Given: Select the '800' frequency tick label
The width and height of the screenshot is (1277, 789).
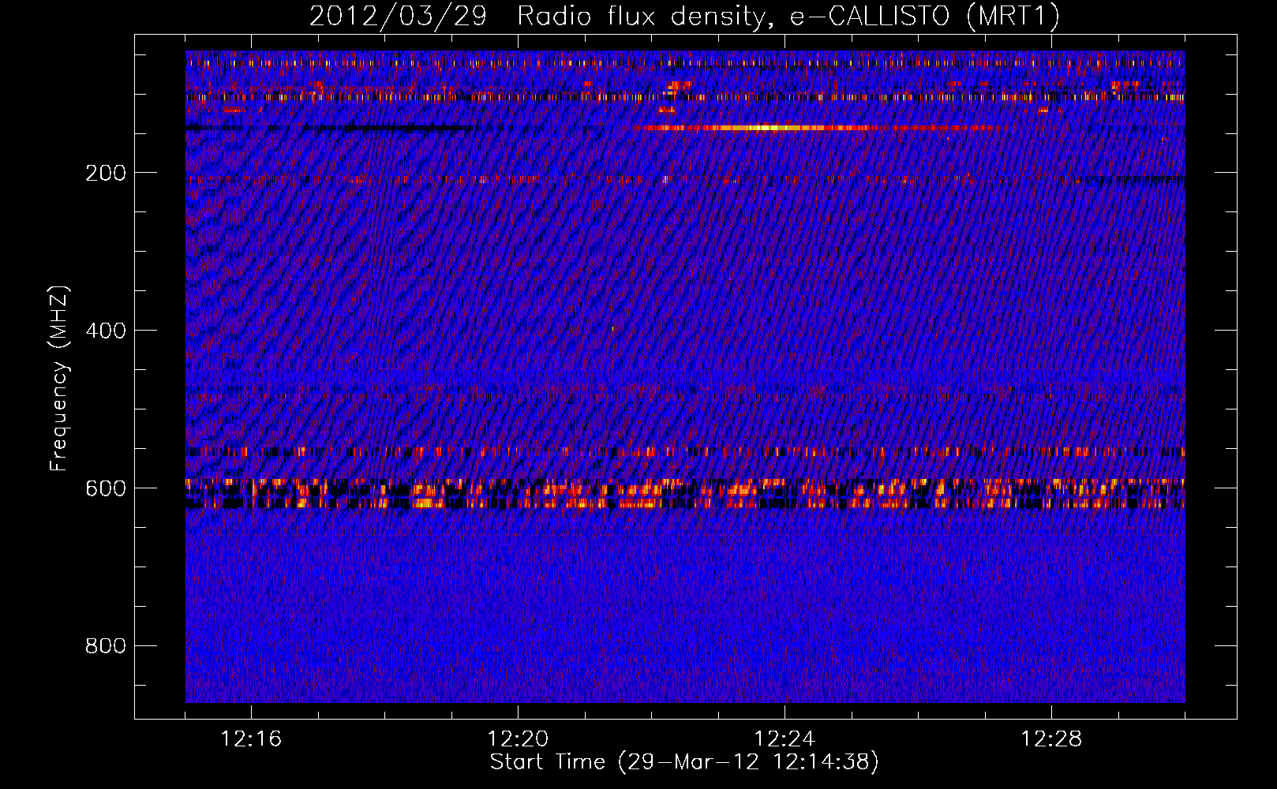Looking at the screenshot, I should (106, 646).
